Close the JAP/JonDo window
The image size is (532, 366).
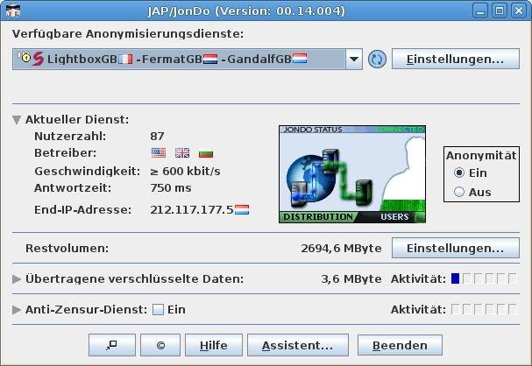click(519, 11)
